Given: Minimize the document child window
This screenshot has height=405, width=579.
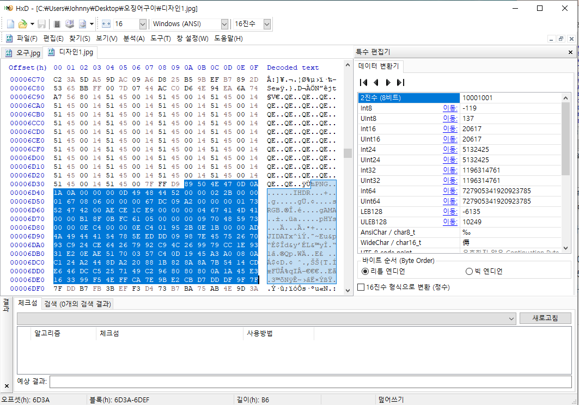Looking at the screenshot, I should pyautogui.click(x=551, y=39).
